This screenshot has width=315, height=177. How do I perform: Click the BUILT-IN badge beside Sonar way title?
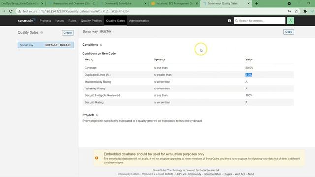tap(106, 31)
